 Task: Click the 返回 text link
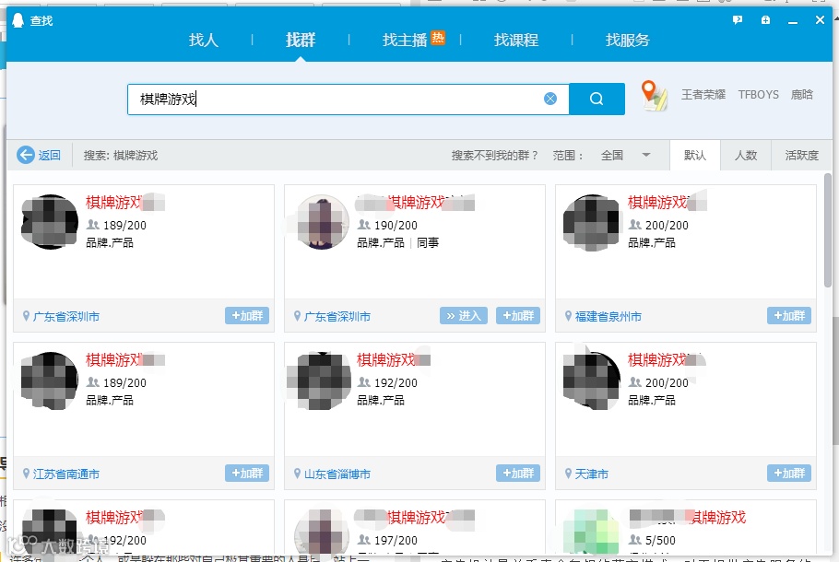coord(49,155)
